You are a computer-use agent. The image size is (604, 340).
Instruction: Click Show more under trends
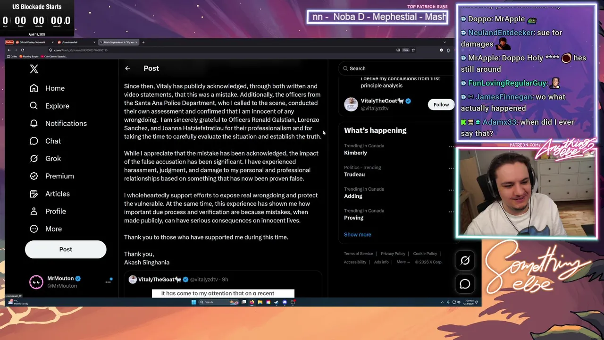pyautogui.click(x=357, y=234)
